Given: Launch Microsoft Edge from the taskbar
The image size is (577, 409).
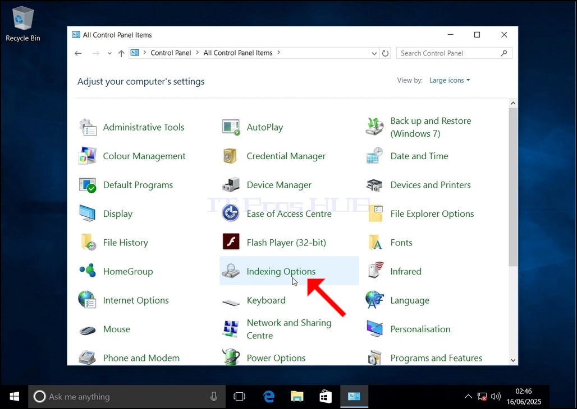Looking at the screenshot, I should pyautogui.click(x=269, y=397).
